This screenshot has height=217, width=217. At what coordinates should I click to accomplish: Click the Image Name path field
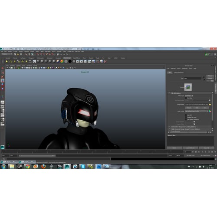pos(197,105)
